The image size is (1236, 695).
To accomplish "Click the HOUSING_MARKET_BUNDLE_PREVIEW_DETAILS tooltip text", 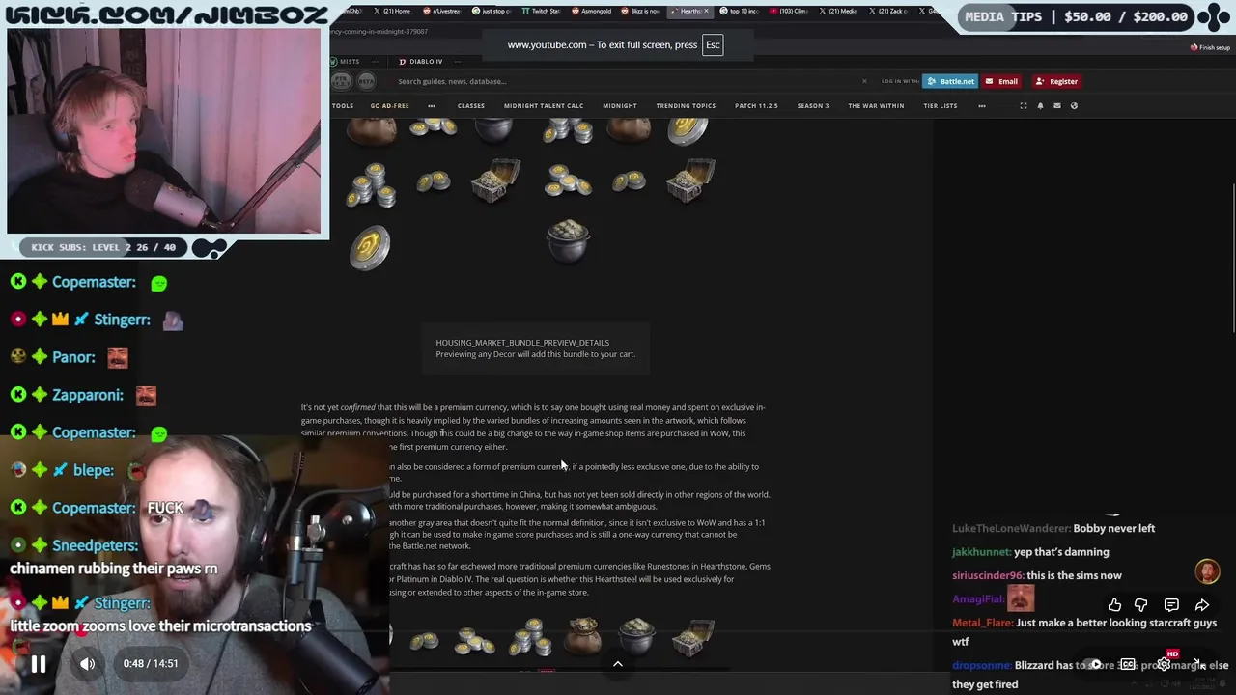I will click(522, 343).
